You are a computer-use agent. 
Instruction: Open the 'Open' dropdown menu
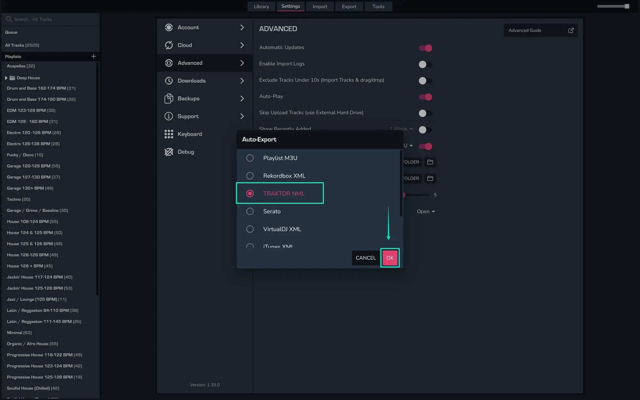pos(426,212)
